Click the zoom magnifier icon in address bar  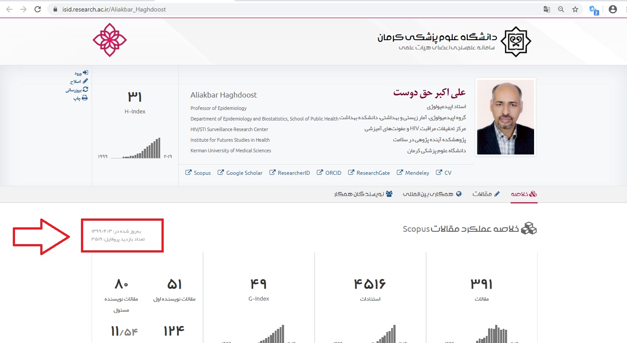[x=561, y=9]
